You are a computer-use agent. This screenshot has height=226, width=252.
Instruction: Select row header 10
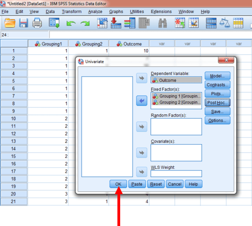pyautogui.click(x=14, y=119)
